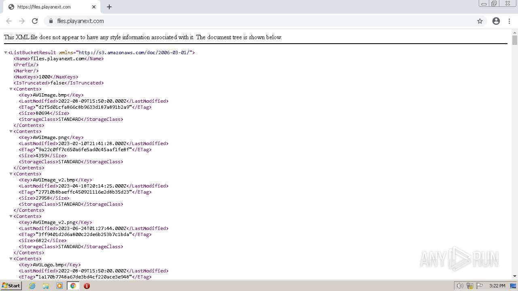Viewport: 518px width, 291px height.
Task: Open Chrome's three-dot menu
Action: coord(509,21)
